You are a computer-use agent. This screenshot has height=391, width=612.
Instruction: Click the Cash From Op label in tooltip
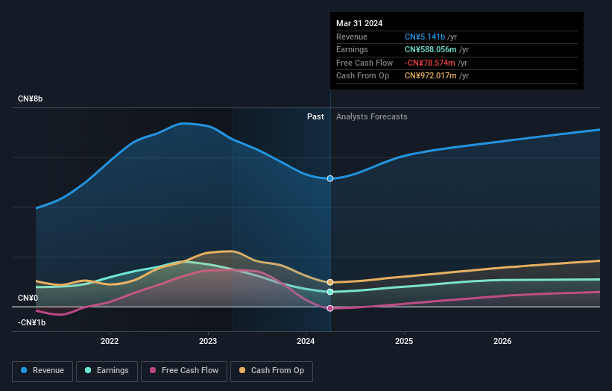tap(362, 76)
